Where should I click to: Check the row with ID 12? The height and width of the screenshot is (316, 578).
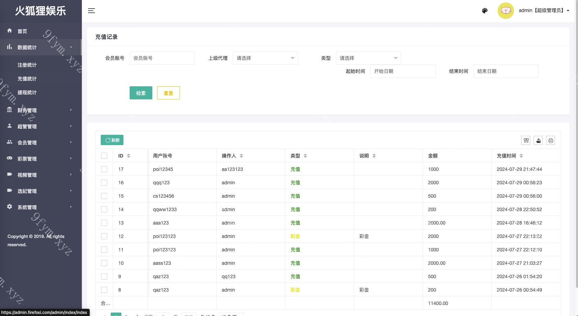[104, 236]
